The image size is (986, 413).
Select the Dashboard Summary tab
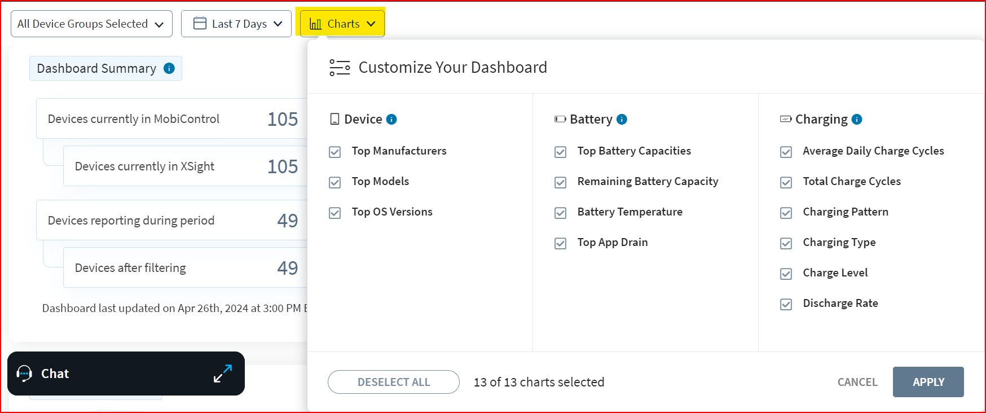pyautogui.click(x=96, y=68)
